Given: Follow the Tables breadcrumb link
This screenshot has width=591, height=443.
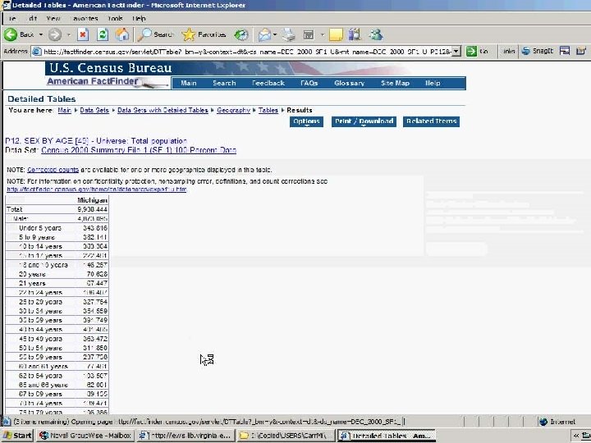Looking at the screenshot, I should coord(268,111).
